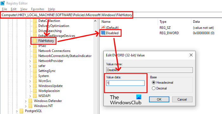Select the PostgreSQL folder icon

21,111
